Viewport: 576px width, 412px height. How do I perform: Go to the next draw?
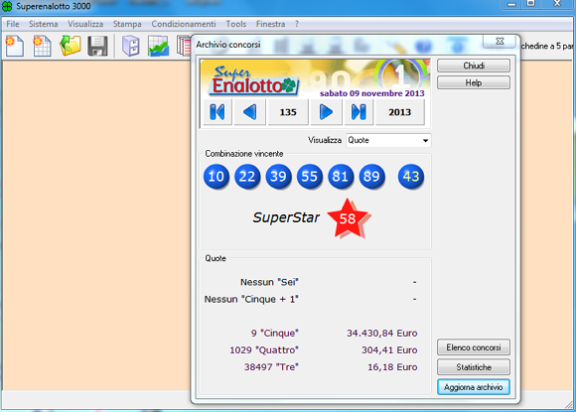pyautogui.click(x=326, y=112)
